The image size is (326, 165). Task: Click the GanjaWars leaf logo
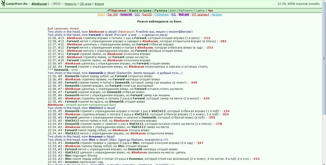(3, 3)
